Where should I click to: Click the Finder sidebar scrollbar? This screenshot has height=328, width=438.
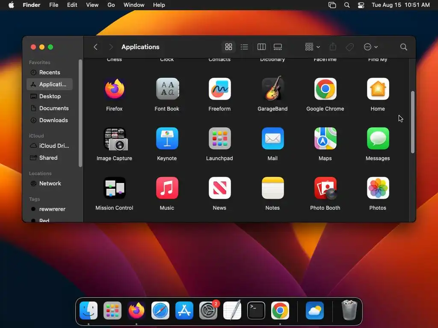coord(80,113)
